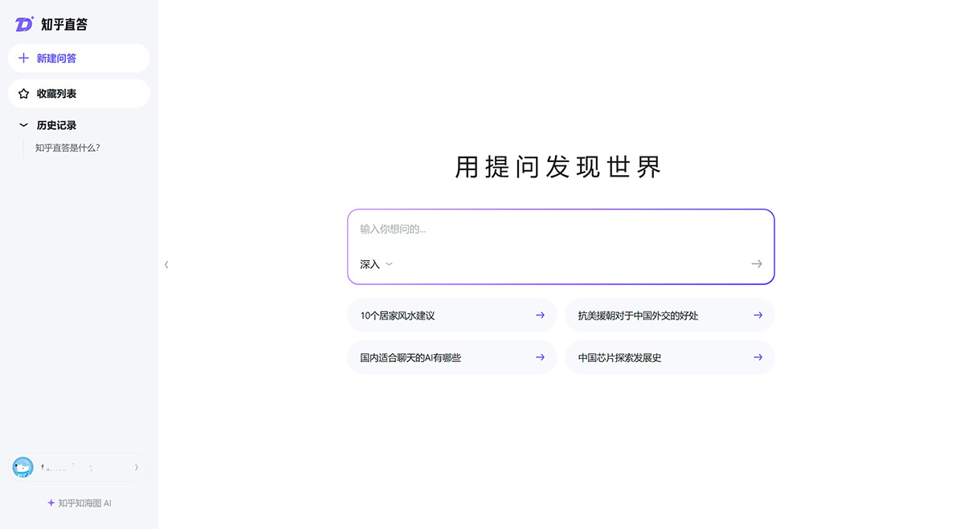Viewport: 964px width, 529px height.
Task: Select 新建问答 in the sidebar
Action: point(56,58)
